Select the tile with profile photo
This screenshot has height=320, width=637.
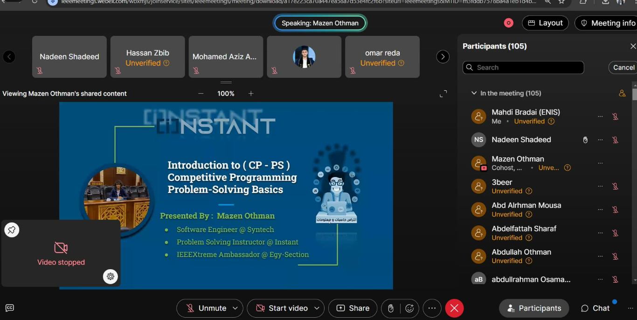pyautogui.click(x=304, y=57)
